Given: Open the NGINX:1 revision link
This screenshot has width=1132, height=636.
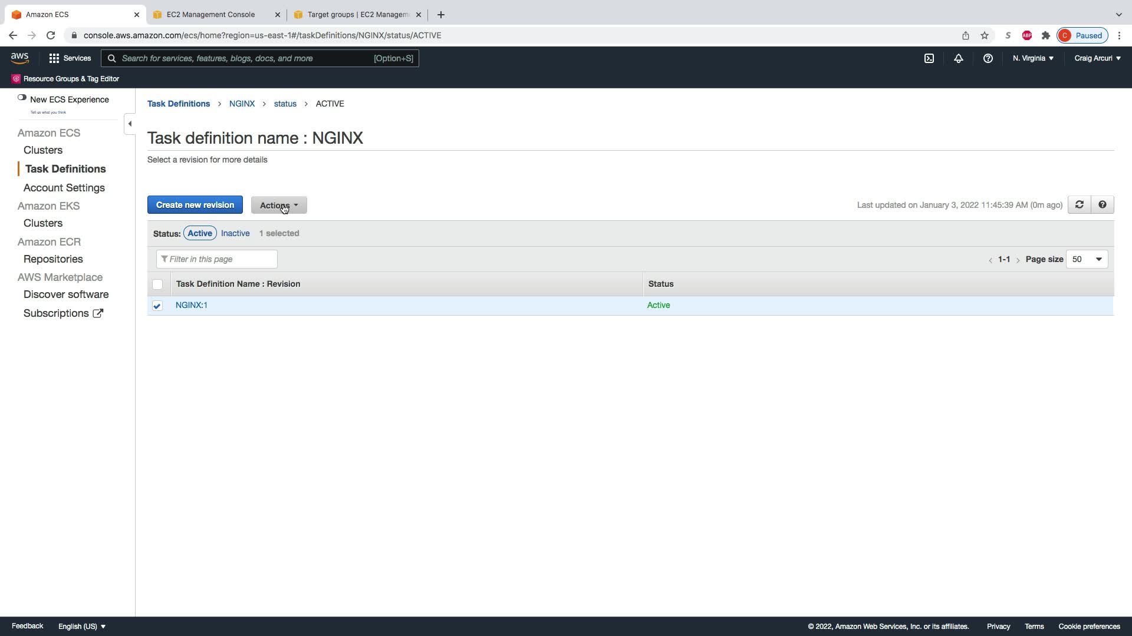Looking at the screenshot, I should 191,305.
